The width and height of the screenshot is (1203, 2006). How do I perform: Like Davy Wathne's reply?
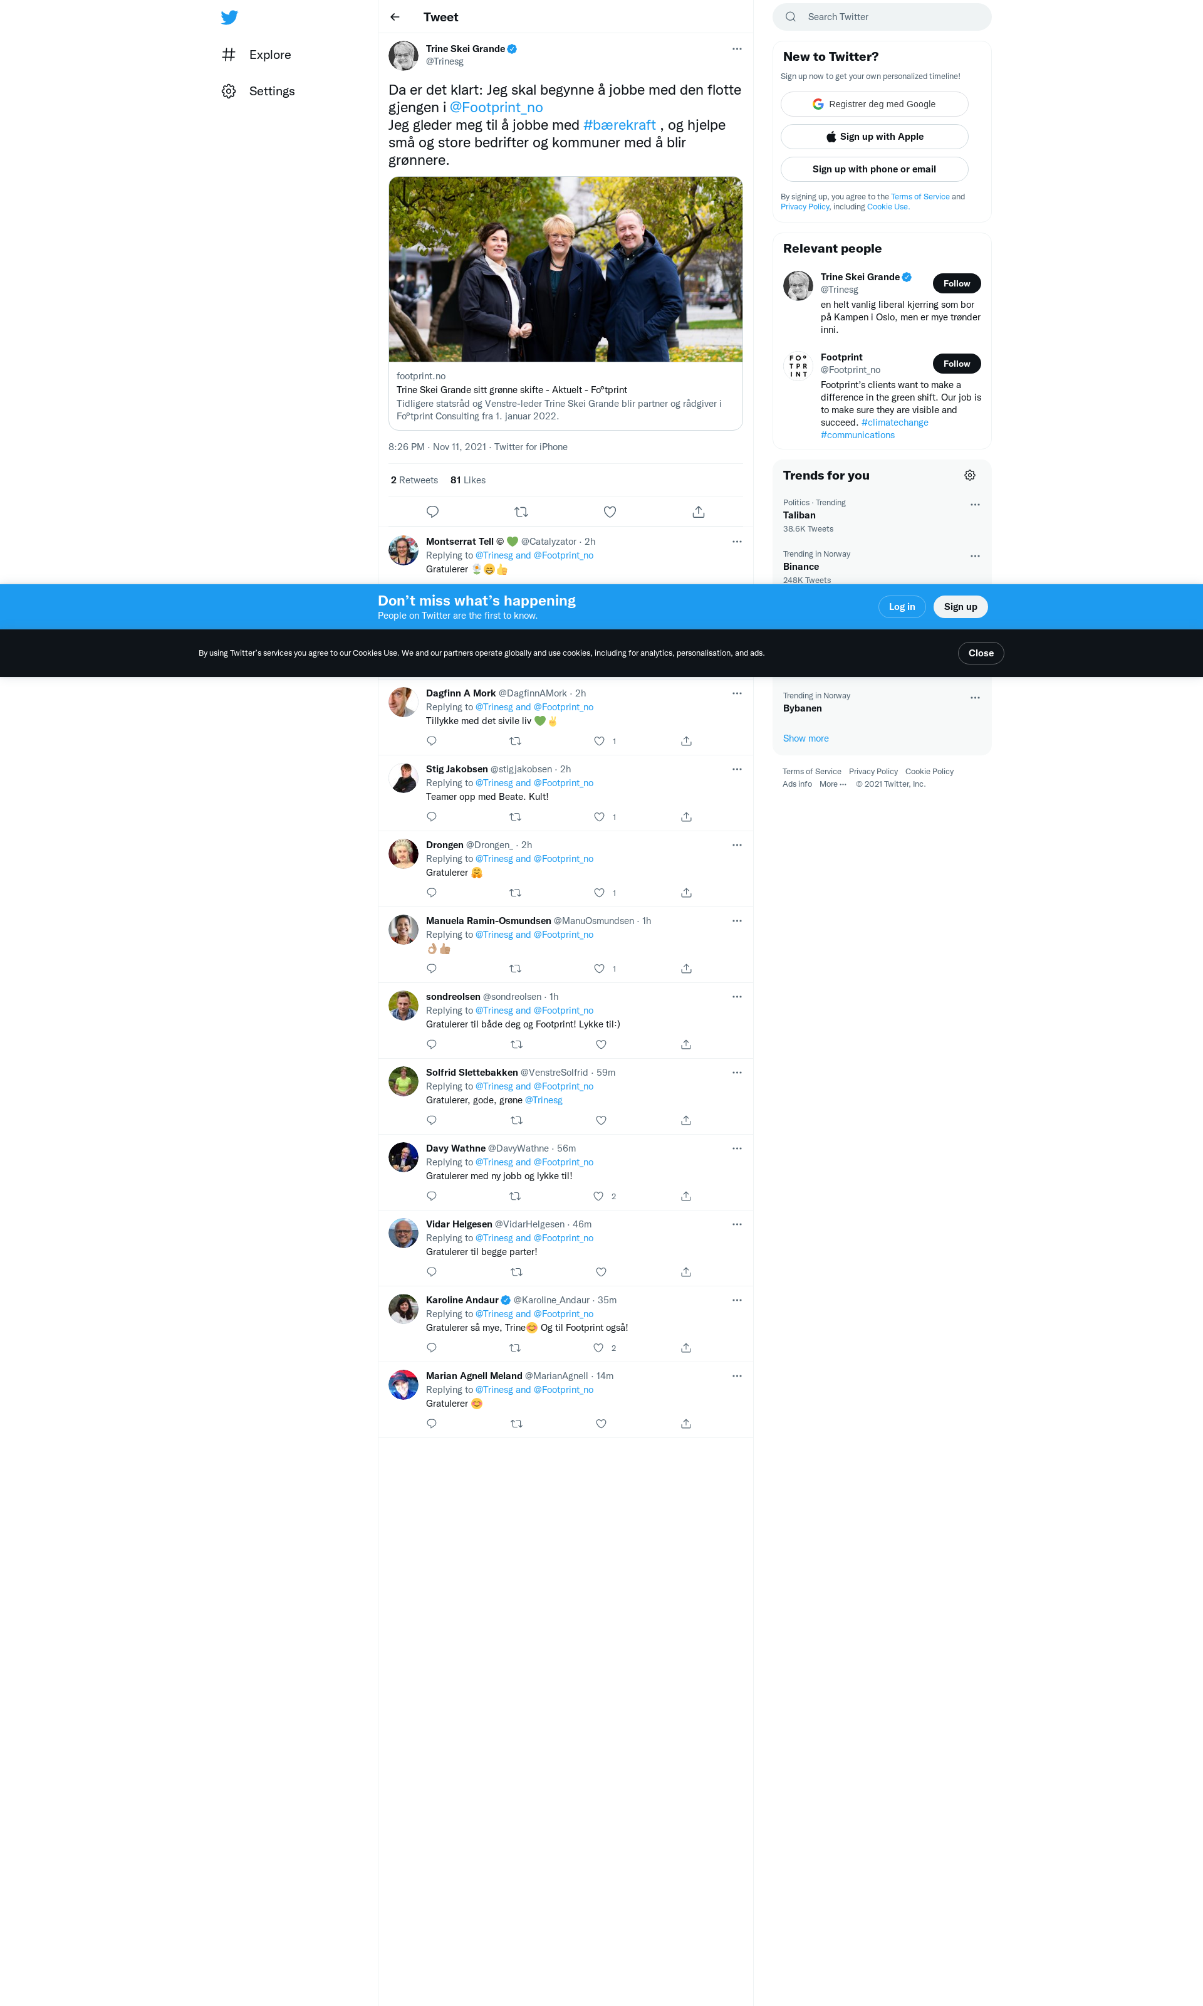click(x=598, y=1196)
